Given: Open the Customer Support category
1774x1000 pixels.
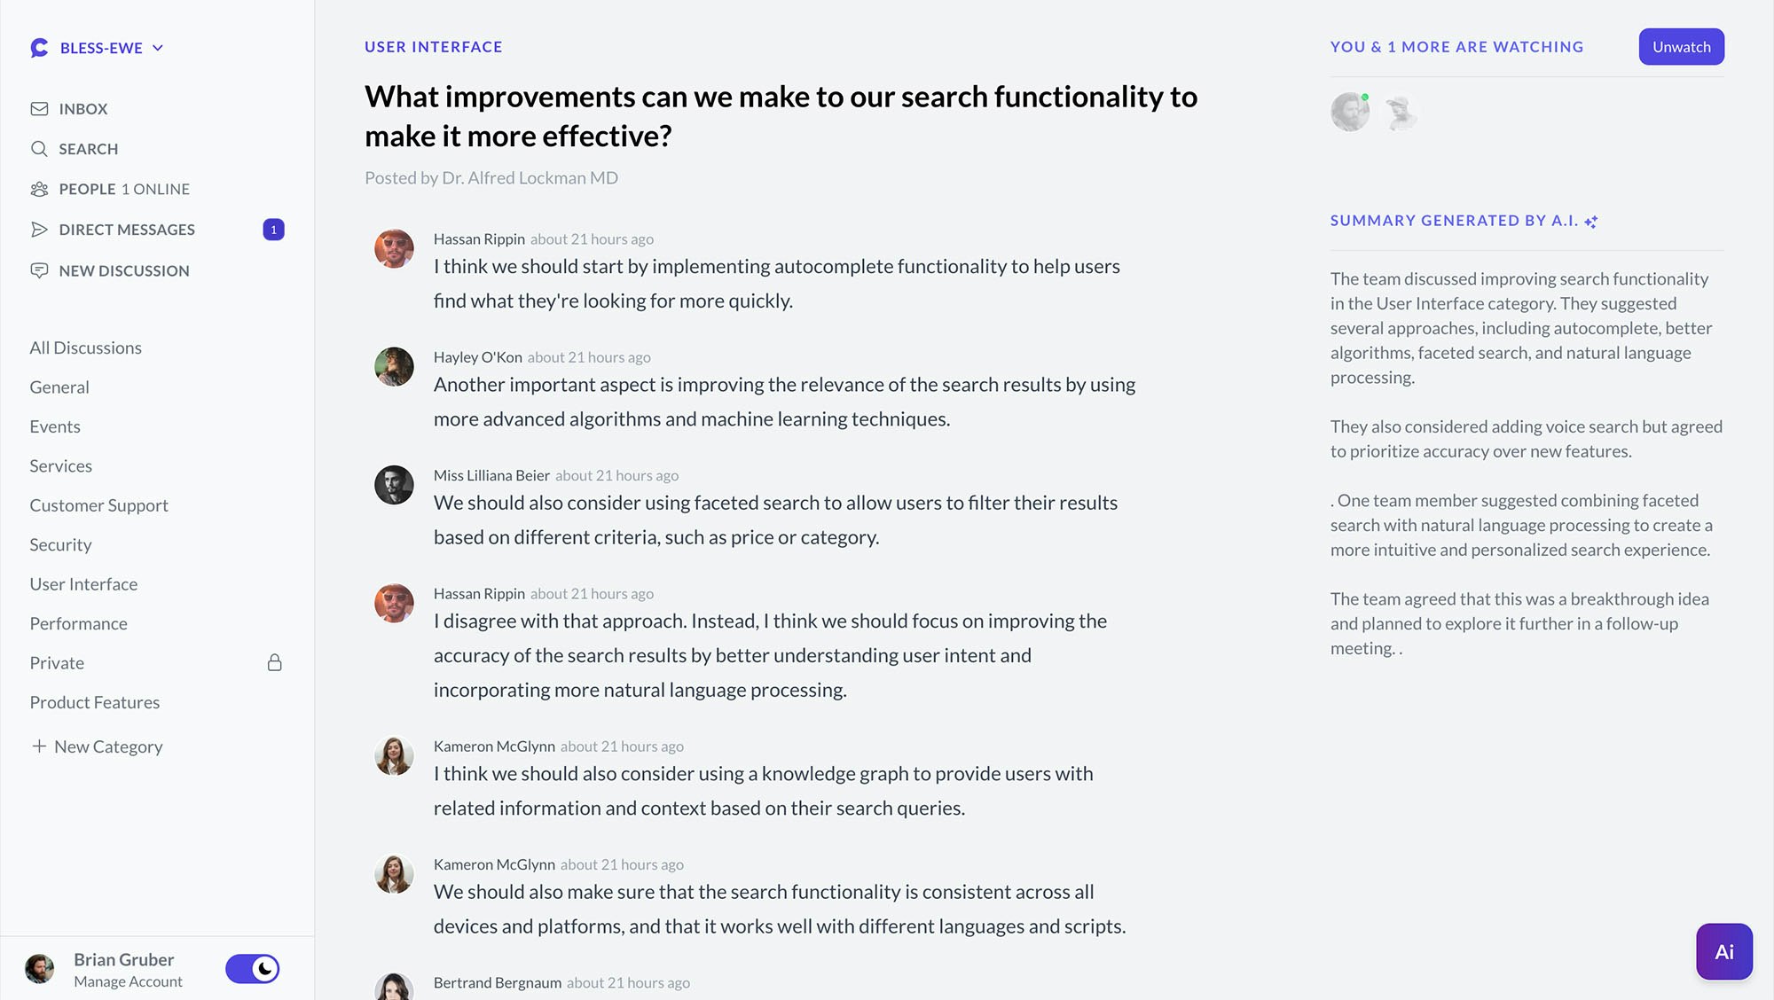Looking at the screenshot, I should tap(98, 505).
